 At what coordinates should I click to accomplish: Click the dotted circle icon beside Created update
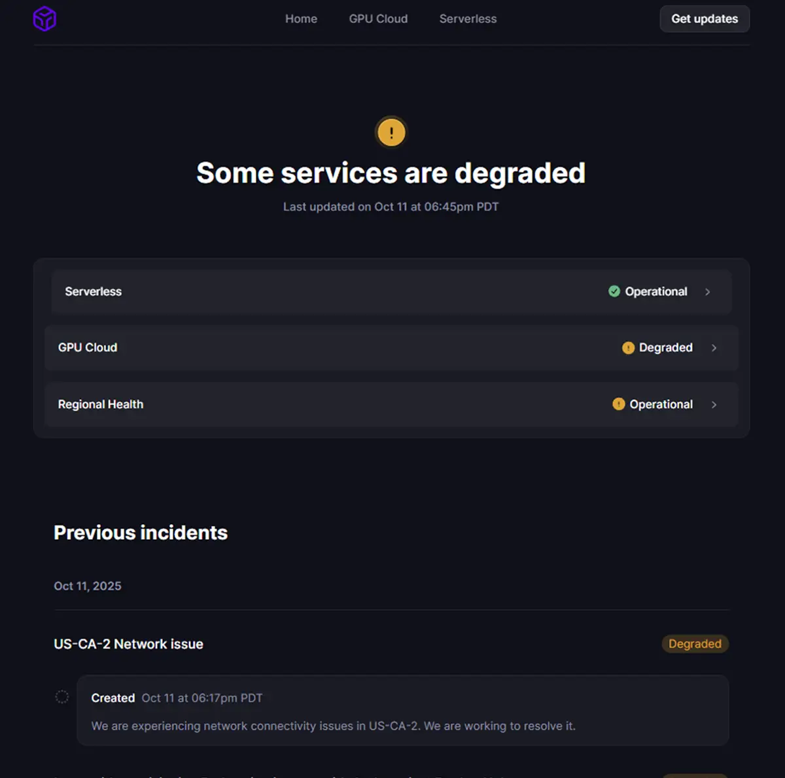pos(62,697)
